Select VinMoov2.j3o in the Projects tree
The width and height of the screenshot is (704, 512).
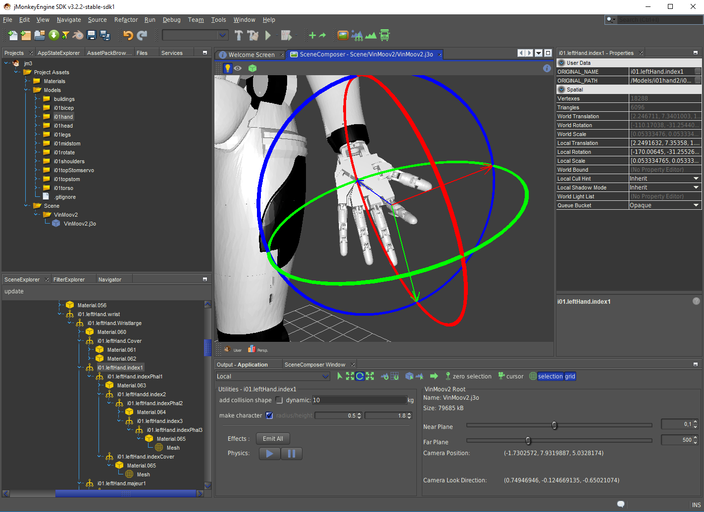click(80, 224)
